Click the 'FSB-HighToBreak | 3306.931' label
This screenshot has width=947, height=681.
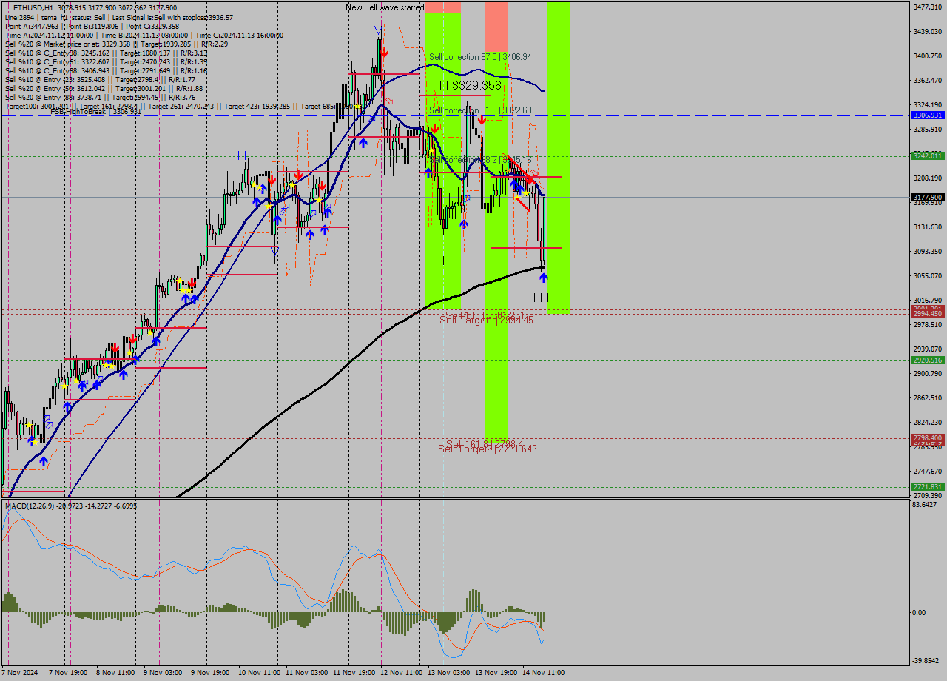click(x=95, y=111)
